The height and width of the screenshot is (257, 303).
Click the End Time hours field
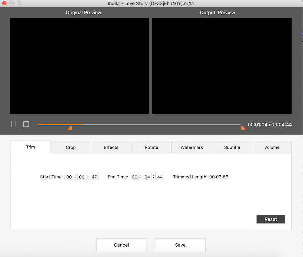coord(135,177)
